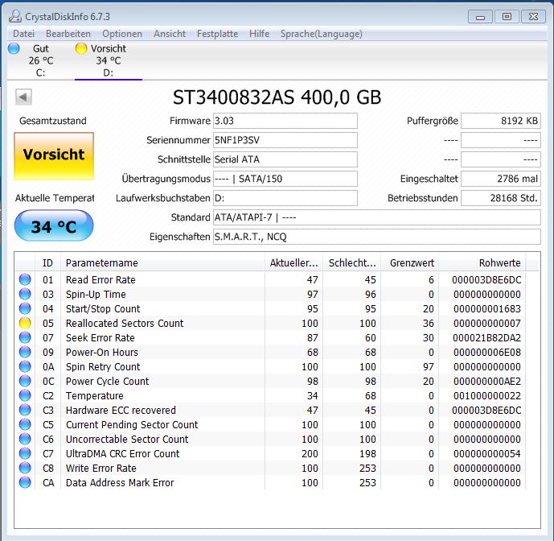554x541 pixels.
Task: Open the Datei menu
Action: coord(23,34)
